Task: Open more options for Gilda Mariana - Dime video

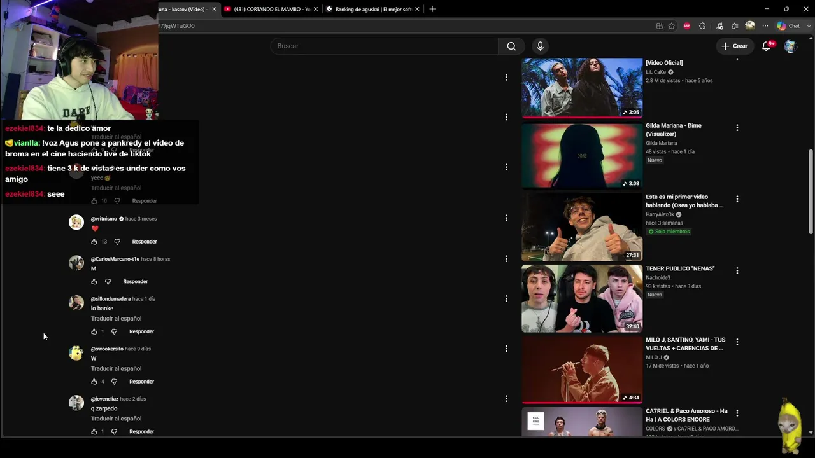Action: 737,128
